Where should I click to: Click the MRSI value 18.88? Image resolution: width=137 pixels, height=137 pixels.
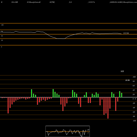pos(127,80)
